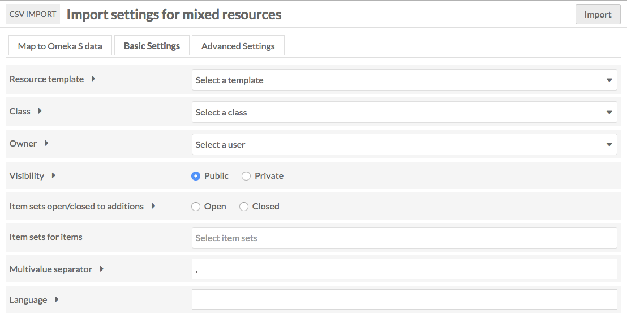Click the Select item sets field

click(404, 238)
